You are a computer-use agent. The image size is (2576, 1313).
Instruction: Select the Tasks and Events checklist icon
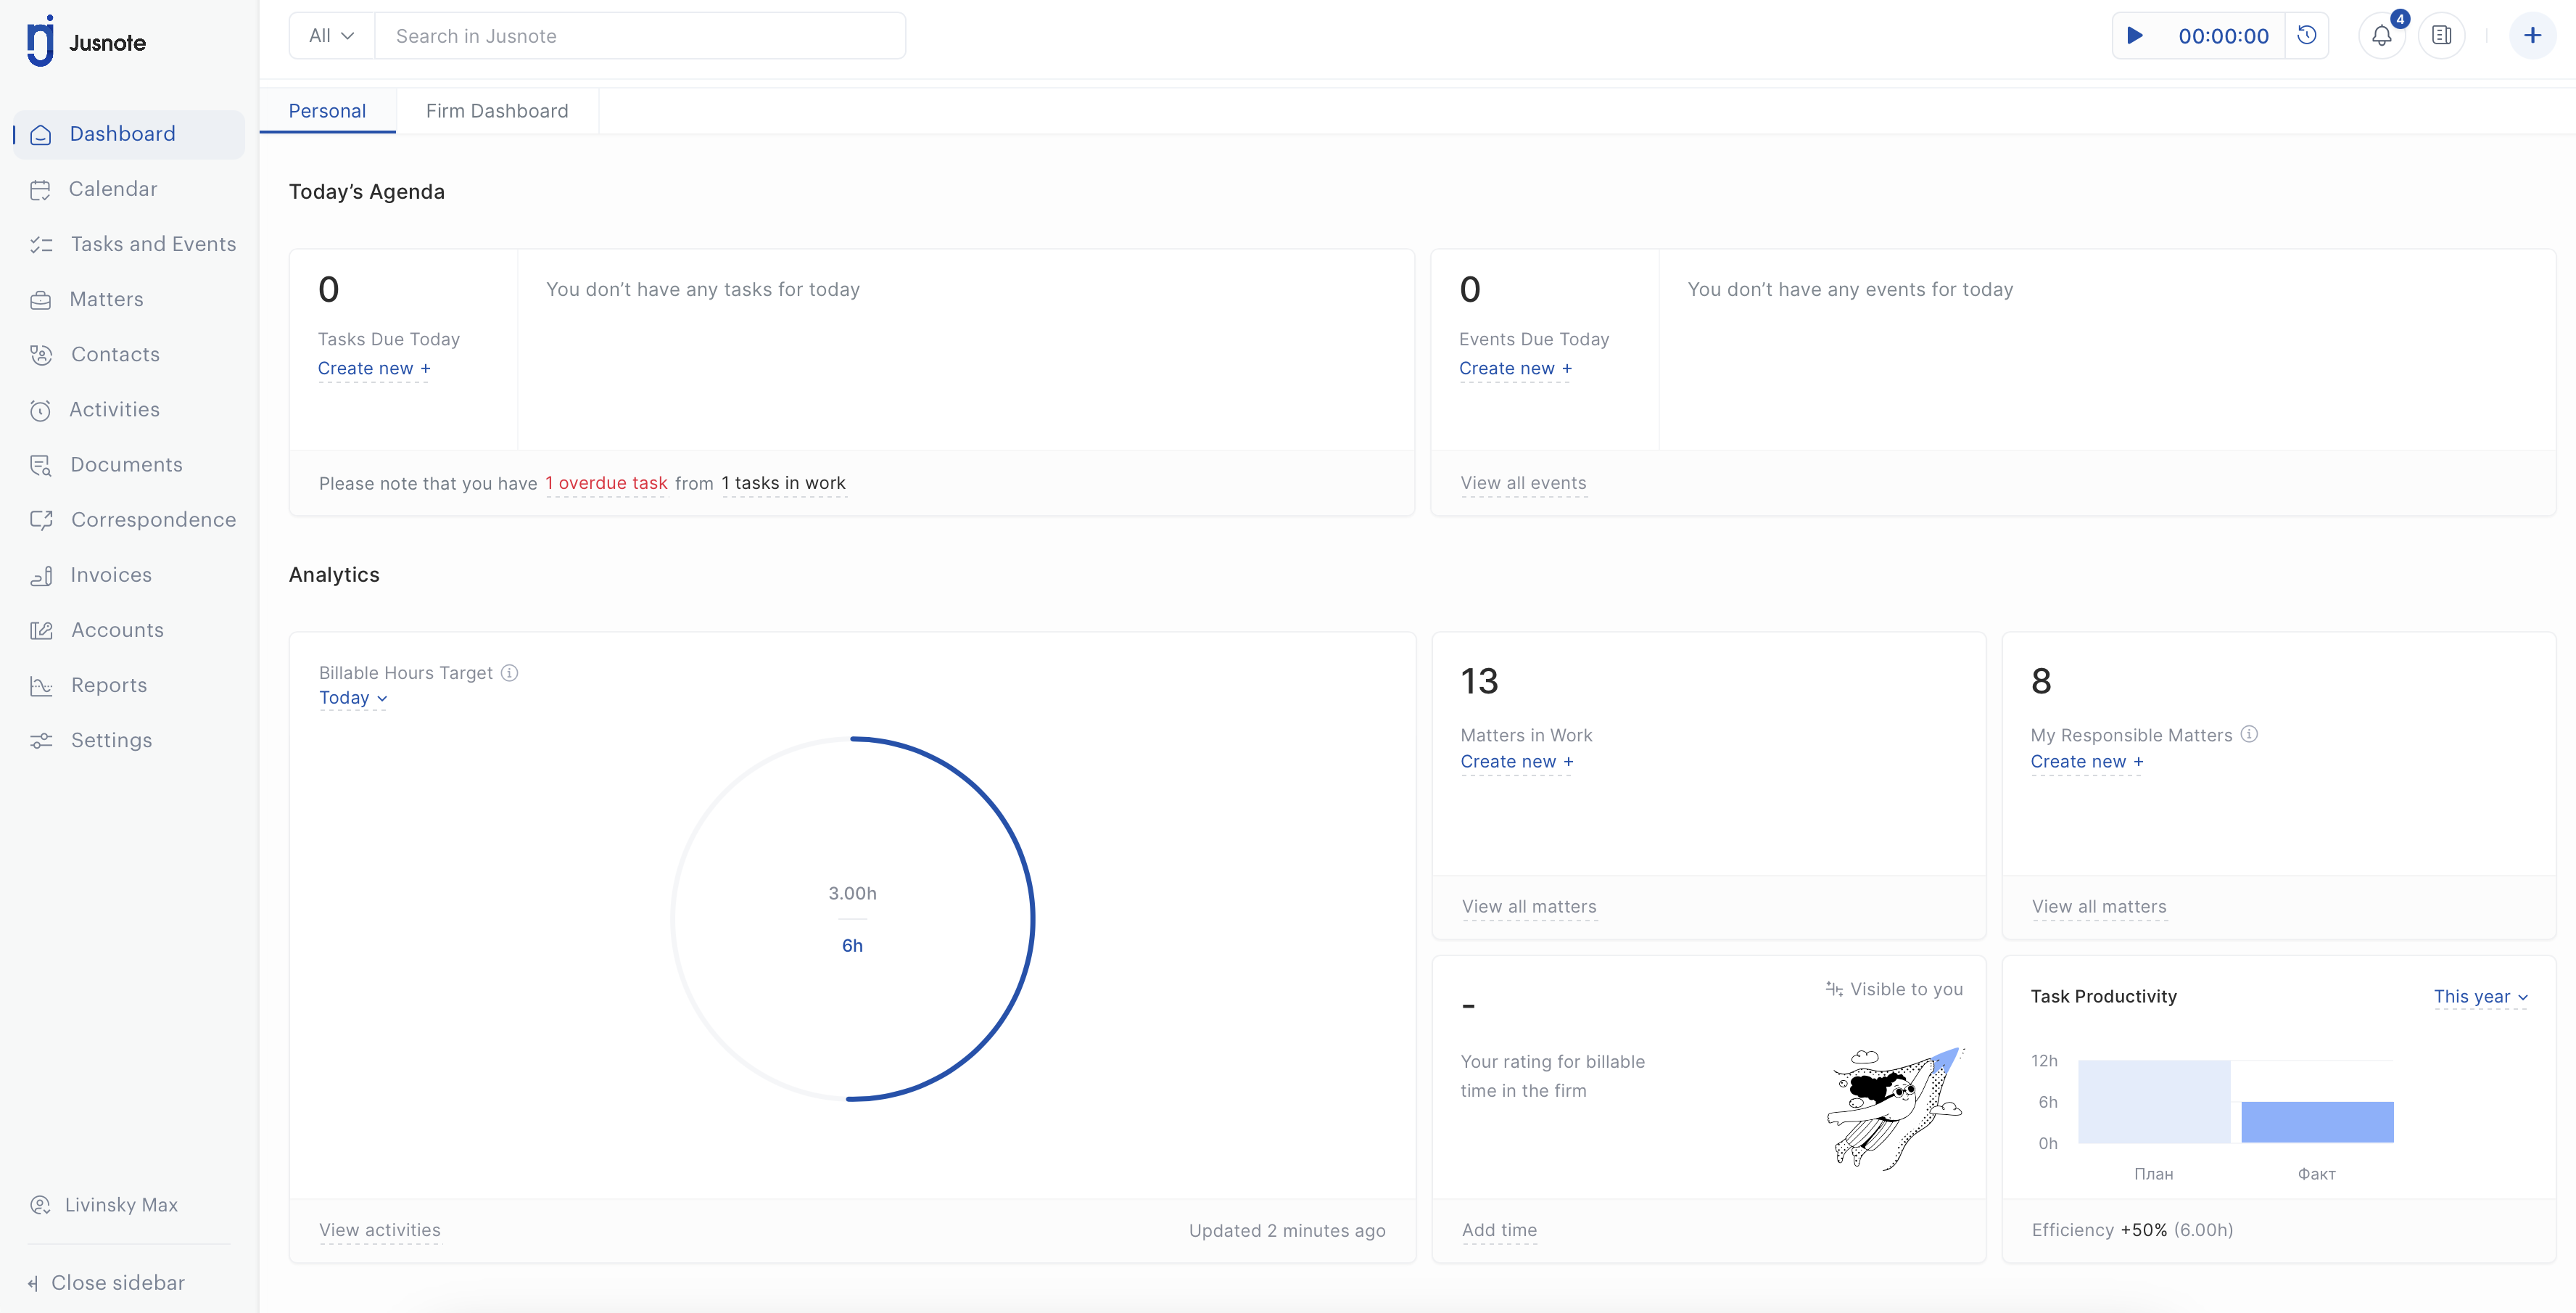[41, 245]
